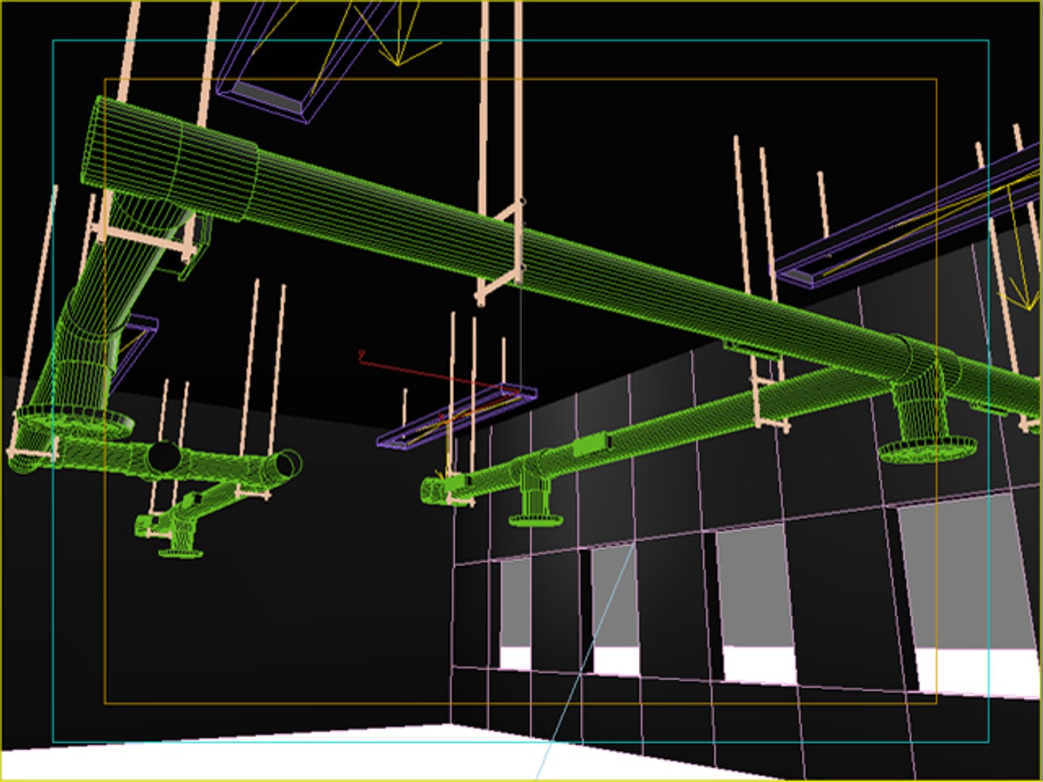The height and width of the screenshot is (782, 1043).
Task: Click the red axis line in the center
Action: pyautogui.click(x=439, y=375)
